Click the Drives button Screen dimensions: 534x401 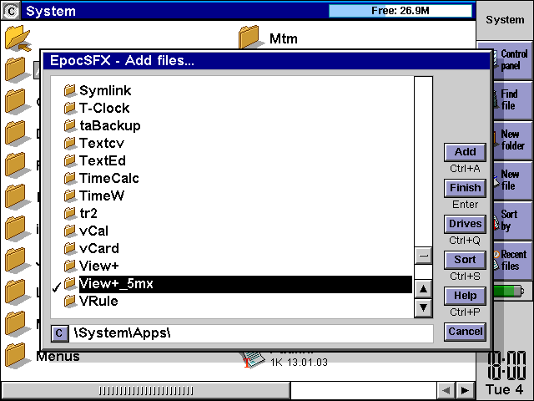pos(465,224)
